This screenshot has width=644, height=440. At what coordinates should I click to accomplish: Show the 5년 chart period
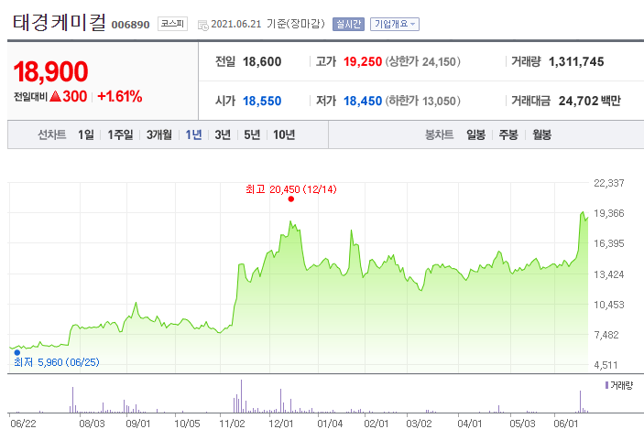coord(252,134)
